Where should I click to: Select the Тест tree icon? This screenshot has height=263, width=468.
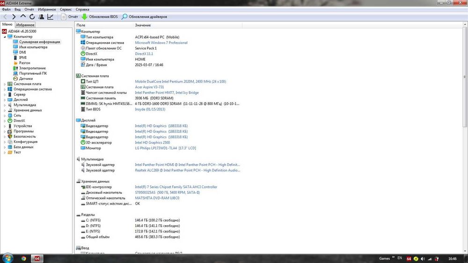(10, 152)
